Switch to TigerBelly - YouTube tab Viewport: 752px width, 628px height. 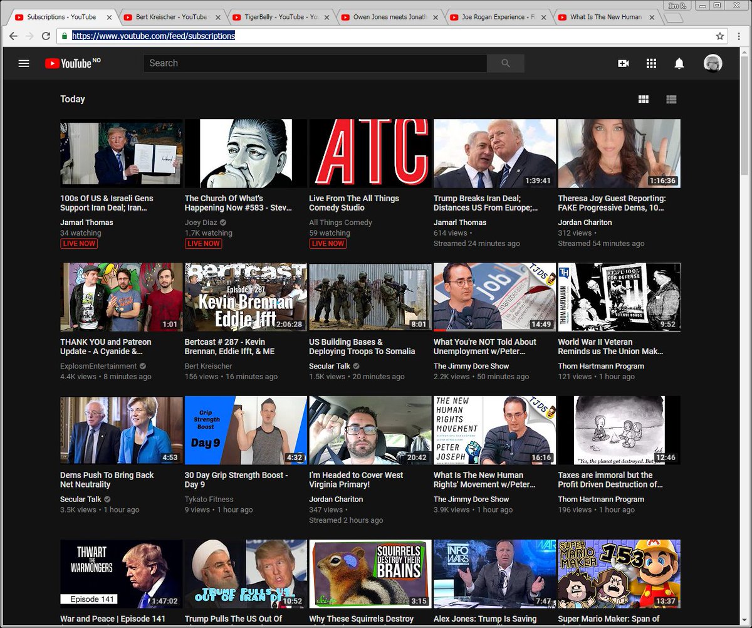click(x=279, y=17)
